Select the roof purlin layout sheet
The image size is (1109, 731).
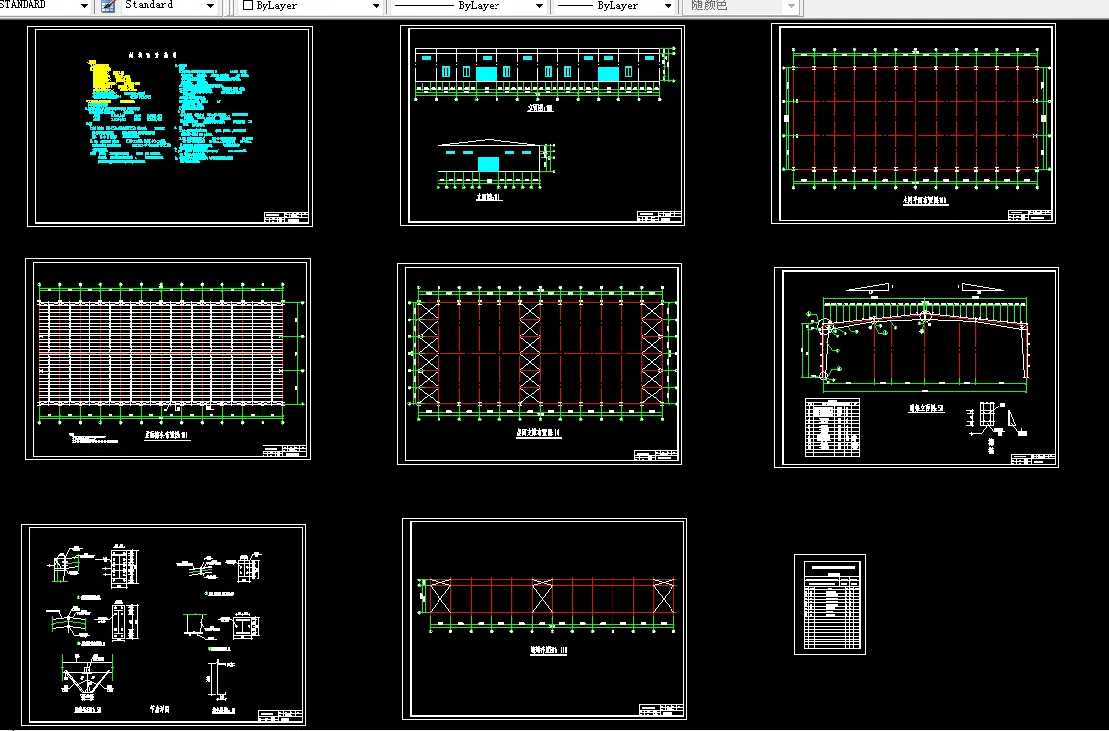(x=167, y=359)
